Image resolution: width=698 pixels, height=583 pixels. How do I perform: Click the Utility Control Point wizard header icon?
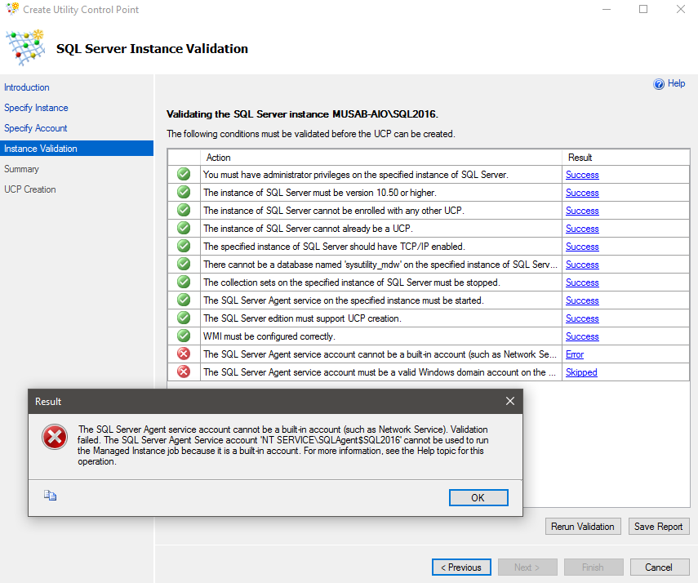point(24,48)
